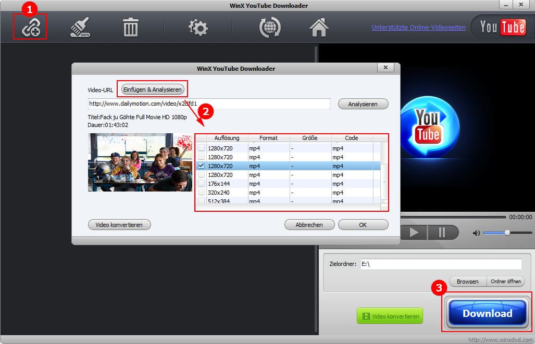Image resolution: width=535 pixels, height=344 pixels.
Task: Check the fourth 1280x720 row checkbox
Action: (x=201, y=174)
